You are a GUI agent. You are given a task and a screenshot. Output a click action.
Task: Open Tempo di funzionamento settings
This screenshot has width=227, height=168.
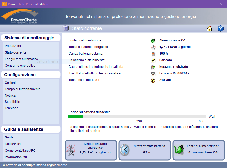(22, 89)
